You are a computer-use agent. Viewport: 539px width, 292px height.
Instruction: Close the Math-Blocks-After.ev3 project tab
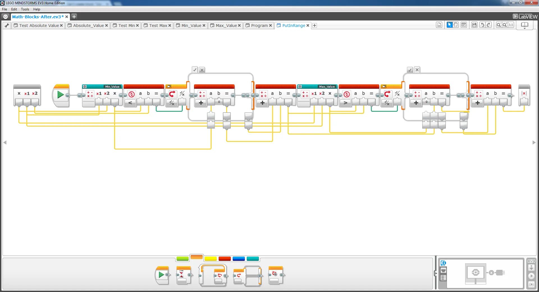(x=67, y=17)
